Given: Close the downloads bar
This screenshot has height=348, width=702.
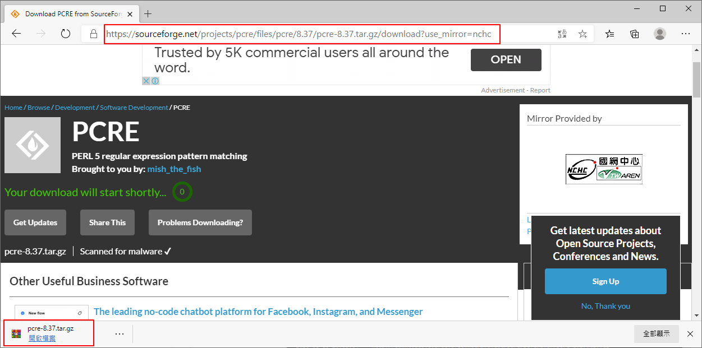Looking at the screenshot, I should [x=690, y=333].
